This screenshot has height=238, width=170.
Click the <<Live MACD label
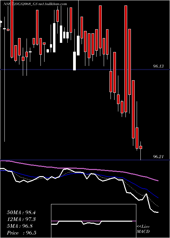(143, 229)
